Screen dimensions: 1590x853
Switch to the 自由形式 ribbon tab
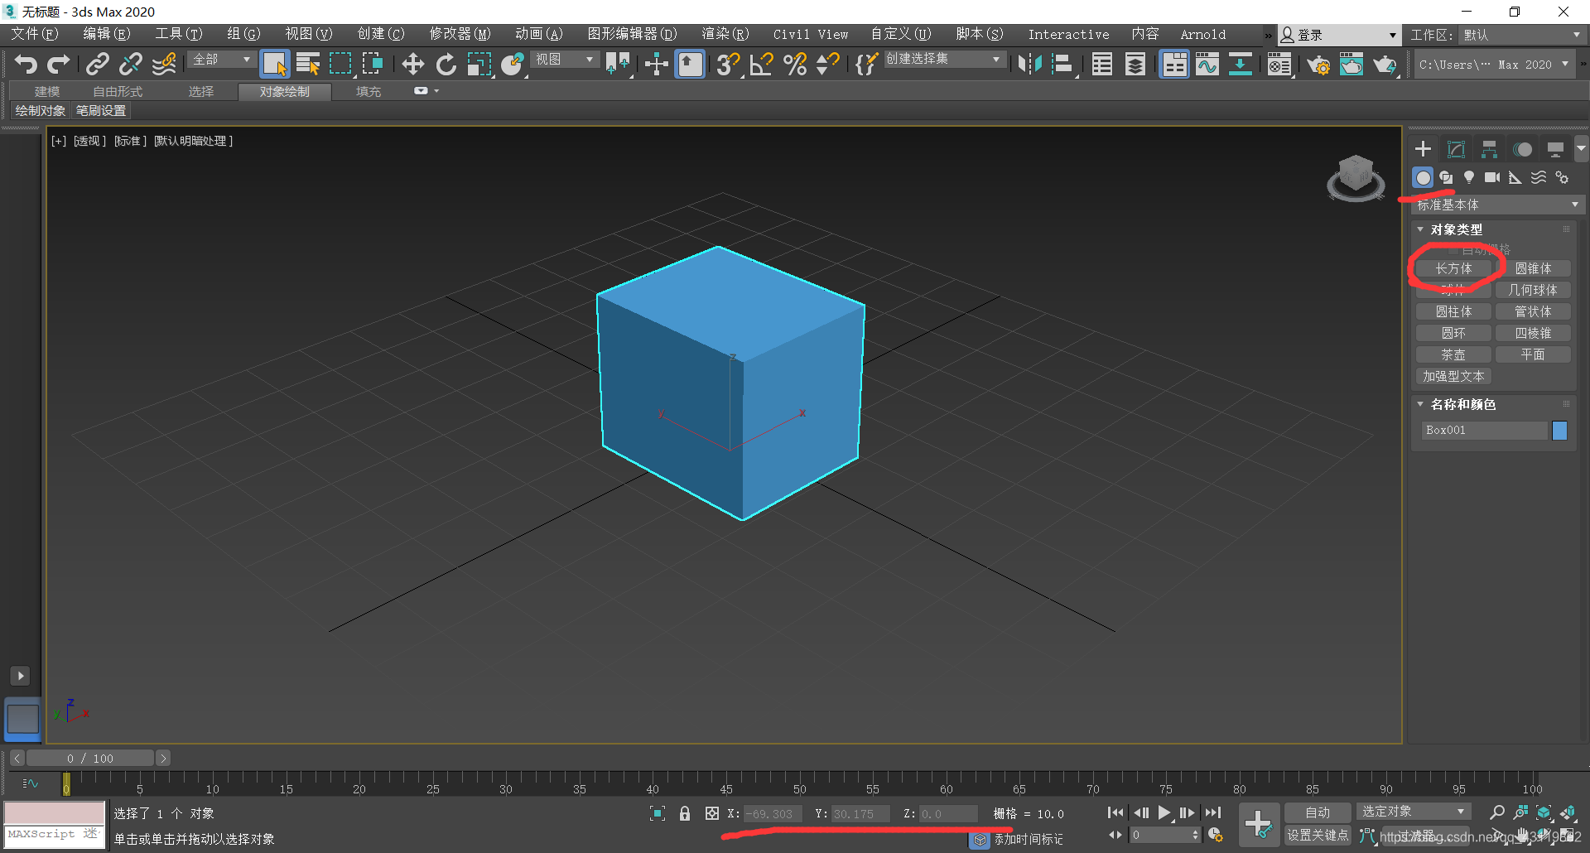[x=118, y=92]
